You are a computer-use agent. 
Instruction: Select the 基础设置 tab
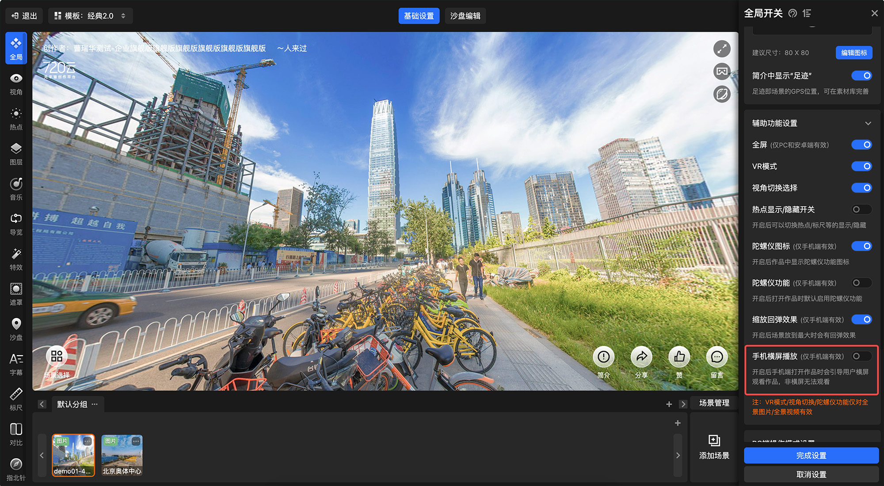(x=419, y=16)
